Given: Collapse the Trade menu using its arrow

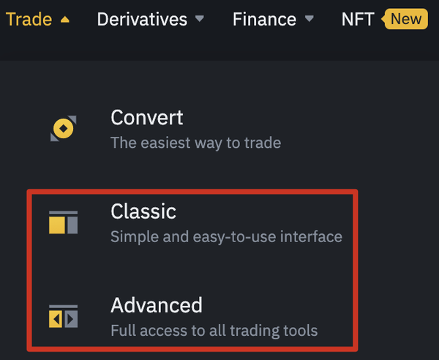Looking at the screenshot, I should [65, 20].
